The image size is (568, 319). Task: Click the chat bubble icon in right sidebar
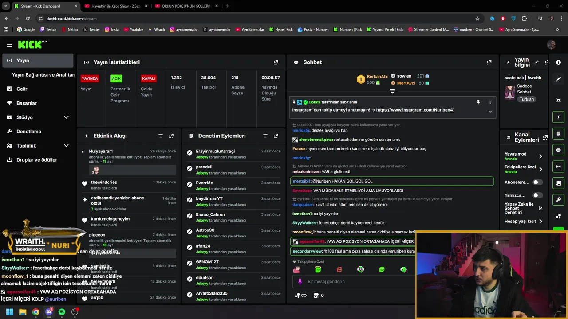[x=559, y=150]
